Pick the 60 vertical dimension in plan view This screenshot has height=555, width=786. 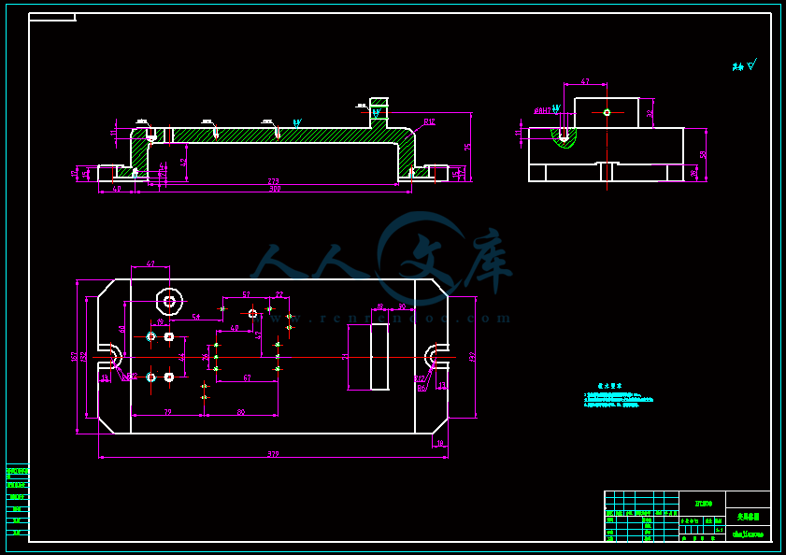point(121,330)
